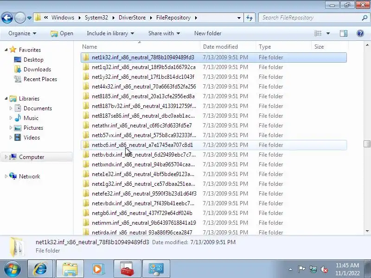Open the address bar history dropdown
This screenshot has height=278, width=371.
[239, 18]
